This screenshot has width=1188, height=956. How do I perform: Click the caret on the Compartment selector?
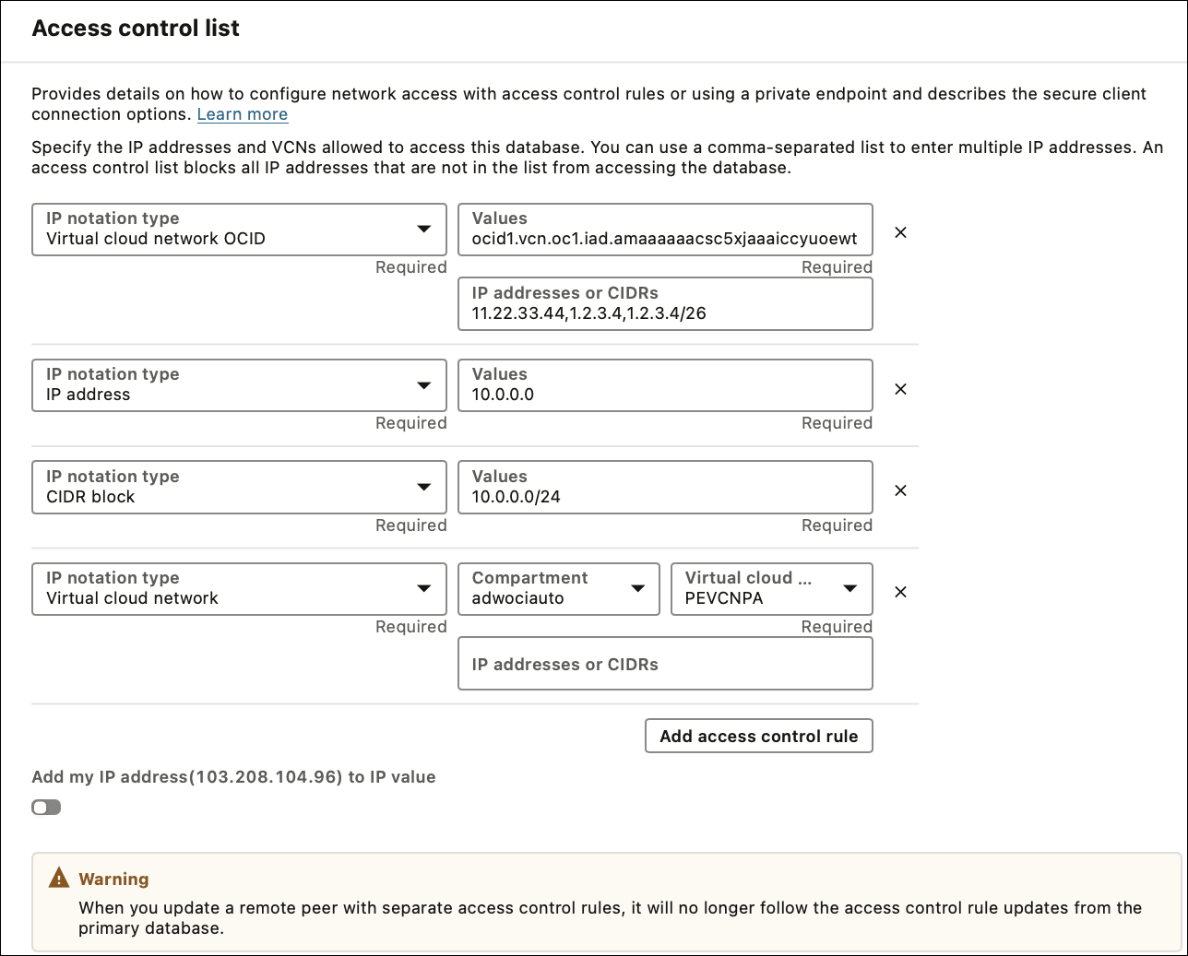point(638,589)
